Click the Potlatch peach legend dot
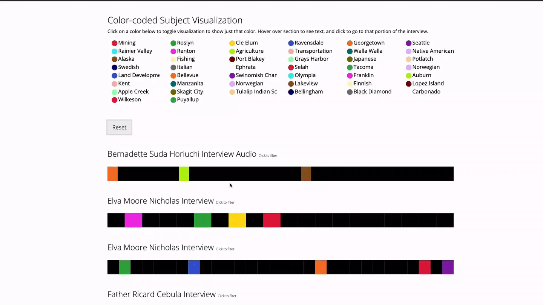This screenshot has height=305, width=543. [x=409, y=59]
